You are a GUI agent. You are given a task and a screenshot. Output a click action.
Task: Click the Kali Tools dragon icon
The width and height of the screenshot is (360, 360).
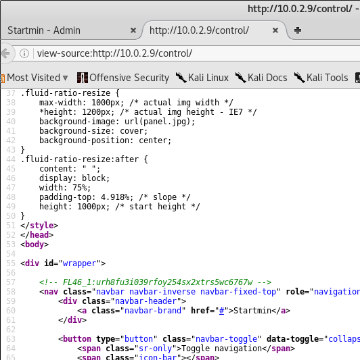pos(300,78)
